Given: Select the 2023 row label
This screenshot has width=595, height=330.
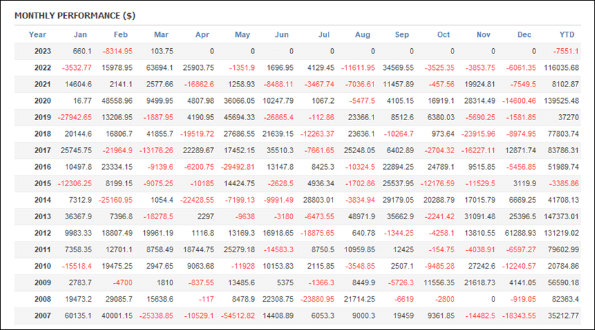Looking at the screenshot, I should click(42, 51).
